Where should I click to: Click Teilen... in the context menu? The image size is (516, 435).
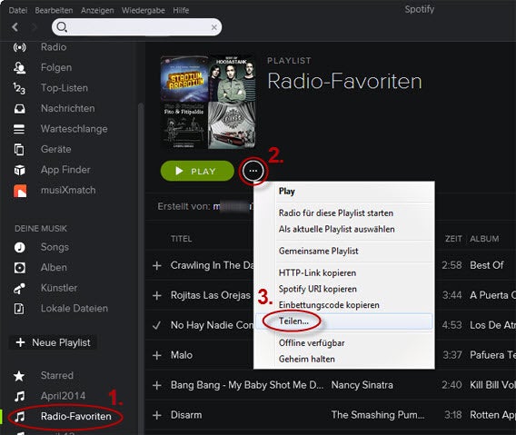(344, 321)
